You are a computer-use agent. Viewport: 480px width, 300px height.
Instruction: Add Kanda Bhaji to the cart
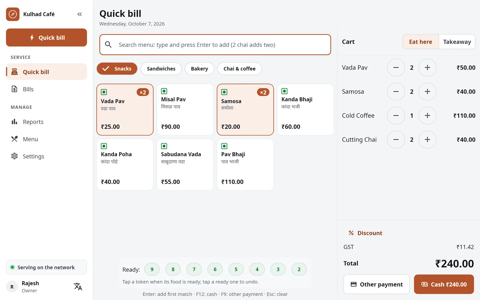pos(305,109)
